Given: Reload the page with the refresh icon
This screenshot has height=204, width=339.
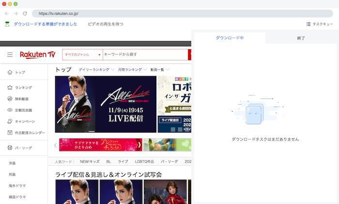Looking at the screenshot, I should [x=25, y=14].
